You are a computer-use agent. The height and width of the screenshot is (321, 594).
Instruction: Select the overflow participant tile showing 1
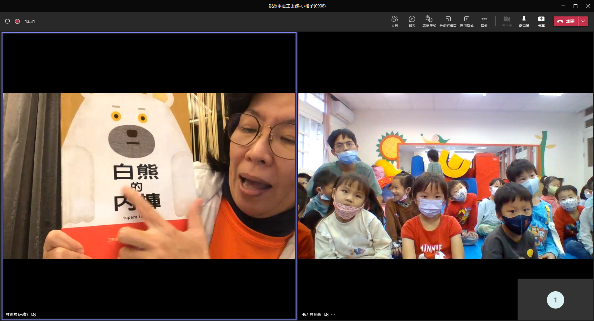point(555,300)
